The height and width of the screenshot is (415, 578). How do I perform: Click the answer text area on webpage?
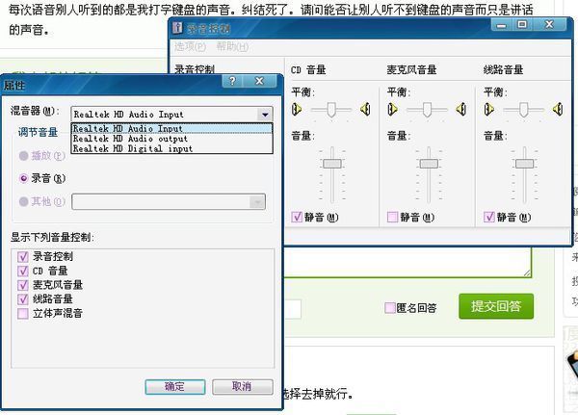pos(407,262)
